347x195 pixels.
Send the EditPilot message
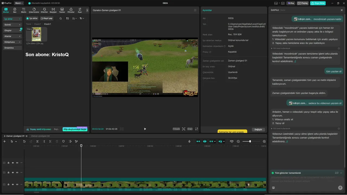click(340, 188)
